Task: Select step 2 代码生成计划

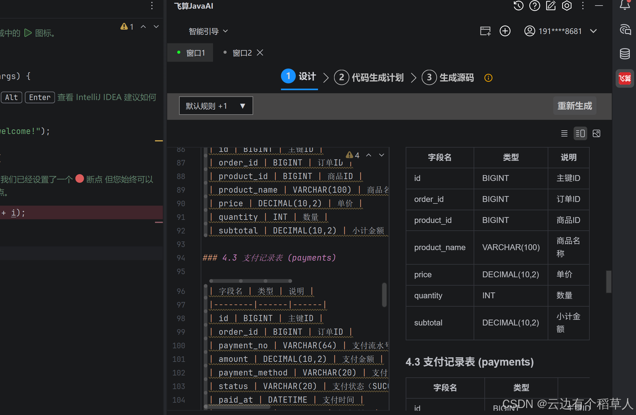Action: (x=369, y=78)
